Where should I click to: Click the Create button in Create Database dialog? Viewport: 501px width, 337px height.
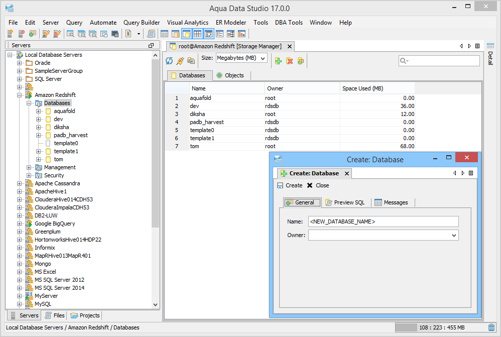[290, 185]
